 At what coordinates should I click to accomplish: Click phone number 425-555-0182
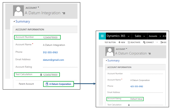[137, 87]
